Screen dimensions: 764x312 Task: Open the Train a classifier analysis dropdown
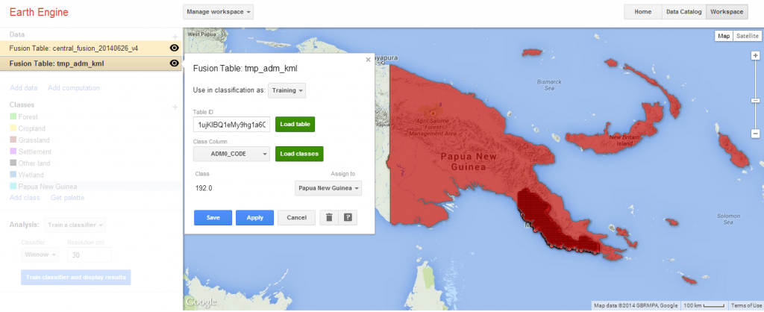point(75,225)
